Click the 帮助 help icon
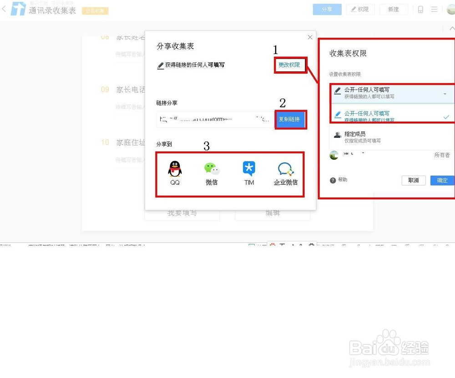Screen dimensions: 455x378 coord(333,180)
